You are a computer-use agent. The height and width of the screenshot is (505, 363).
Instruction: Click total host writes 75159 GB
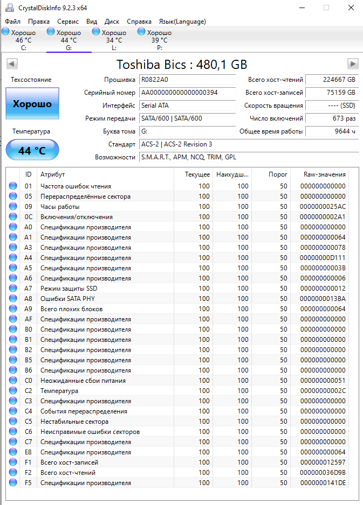coord(332,93)
